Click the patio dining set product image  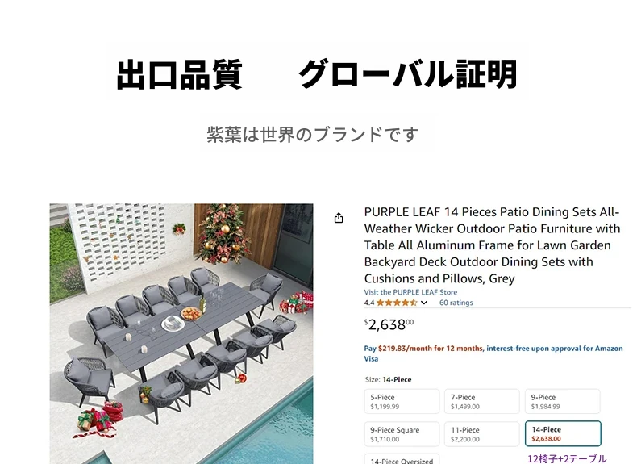tap(181, 333)
